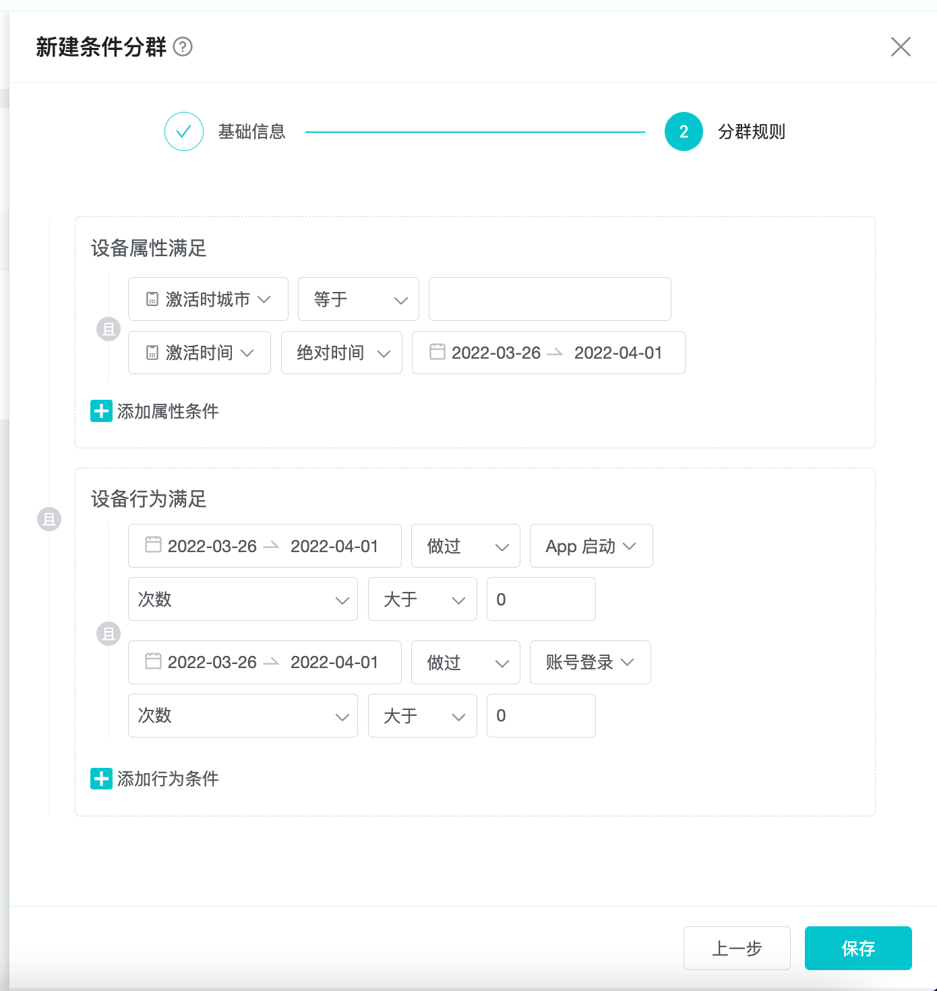Click the plus icon for 添加行为条件
The height and width of the screenshot is (991, 937).
(x=100, y=779)
